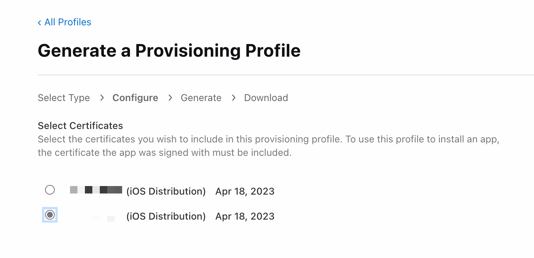Click the selected second certificate radio button
Viewport: 534px width, 258px height.
(x=50, y=215)
